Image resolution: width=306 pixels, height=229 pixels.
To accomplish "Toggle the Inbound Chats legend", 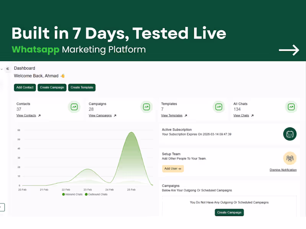I will coord(72,194).
